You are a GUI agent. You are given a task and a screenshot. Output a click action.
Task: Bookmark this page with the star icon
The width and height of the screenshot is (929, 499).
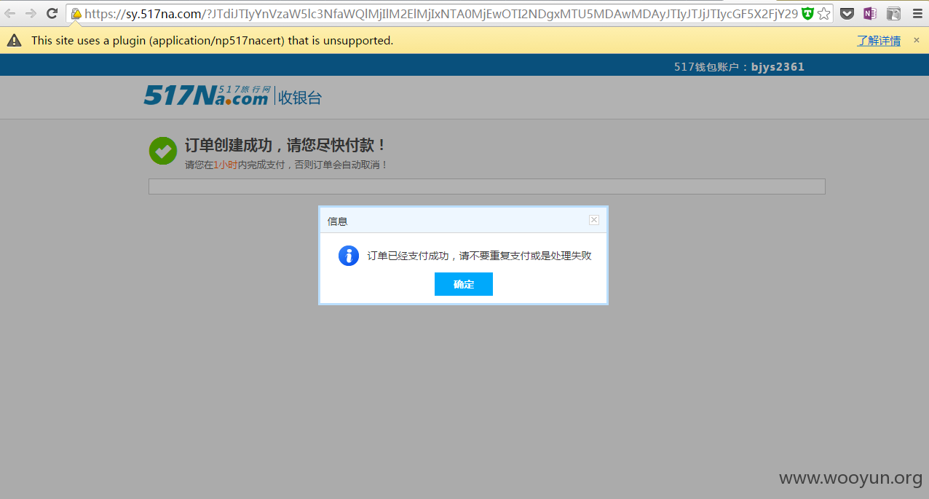pyautogui.click(x=823, y=13)
